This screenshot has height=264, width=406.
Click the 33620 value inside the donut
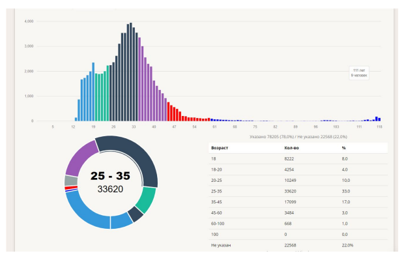pos(110,189)
